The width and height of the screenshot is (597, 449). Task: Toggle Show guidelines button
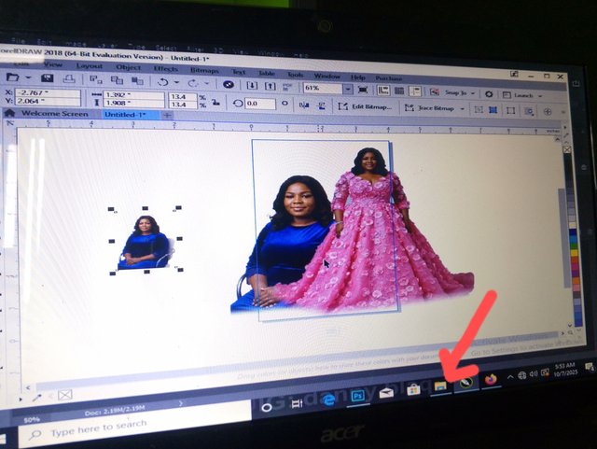click(414, 91)
